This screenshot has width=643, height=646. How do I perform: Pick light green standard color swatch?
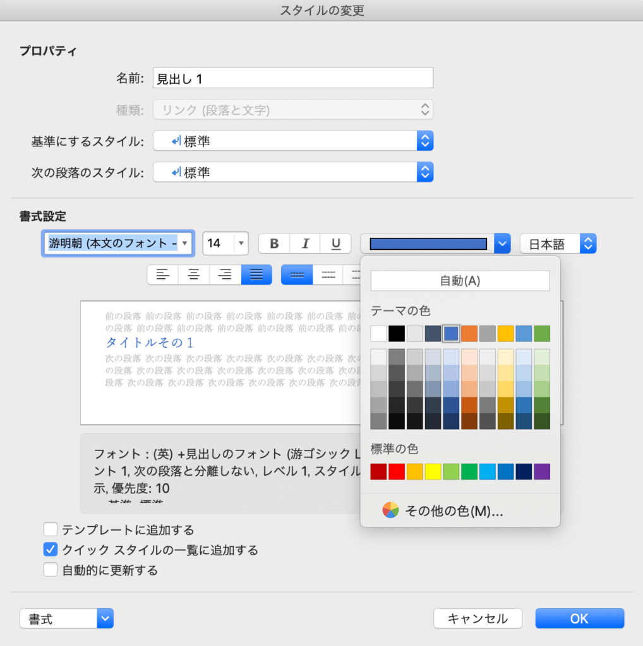pyautogui.click(x=451, y=471)
